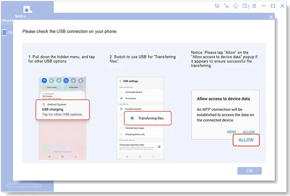Open the help question-mark bubble icon
The image size is (290, 196).
click(x=245, y=6)
